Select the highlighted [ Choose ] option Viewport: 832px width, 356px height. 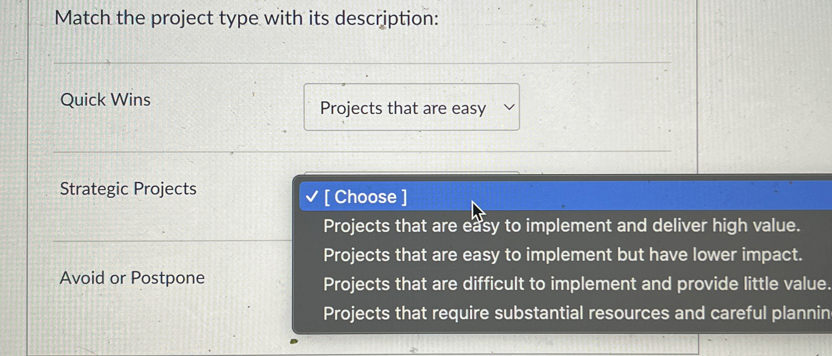365,196
